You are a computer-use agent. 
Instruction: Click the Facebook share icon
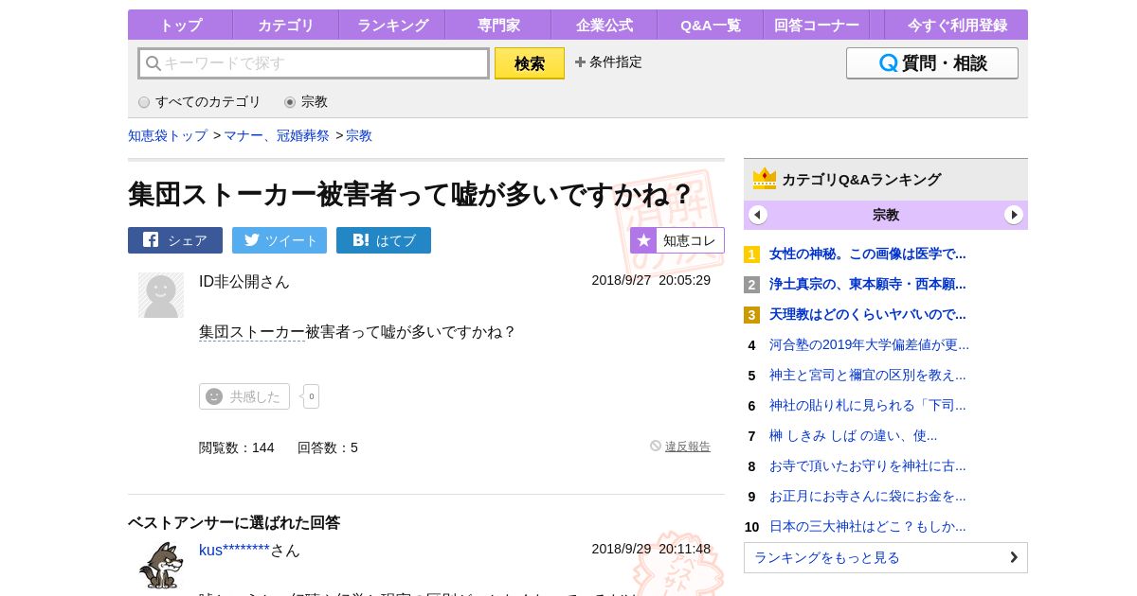151,240
